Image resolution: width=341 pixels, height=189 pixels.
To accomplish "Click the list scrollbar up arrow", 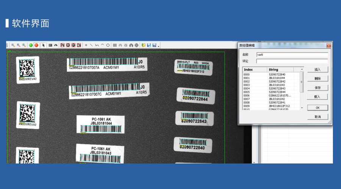I will (302, 69).
